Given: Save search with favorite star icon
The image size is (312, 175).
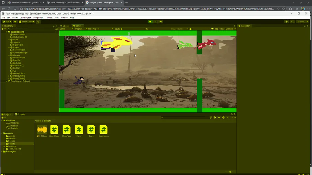Looking at the screenshot, I should (228, 118).
